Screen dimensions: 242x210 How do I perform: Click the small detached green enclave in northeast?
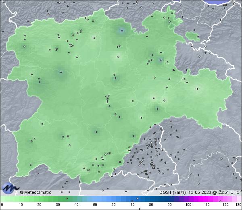tap(192, 35)
